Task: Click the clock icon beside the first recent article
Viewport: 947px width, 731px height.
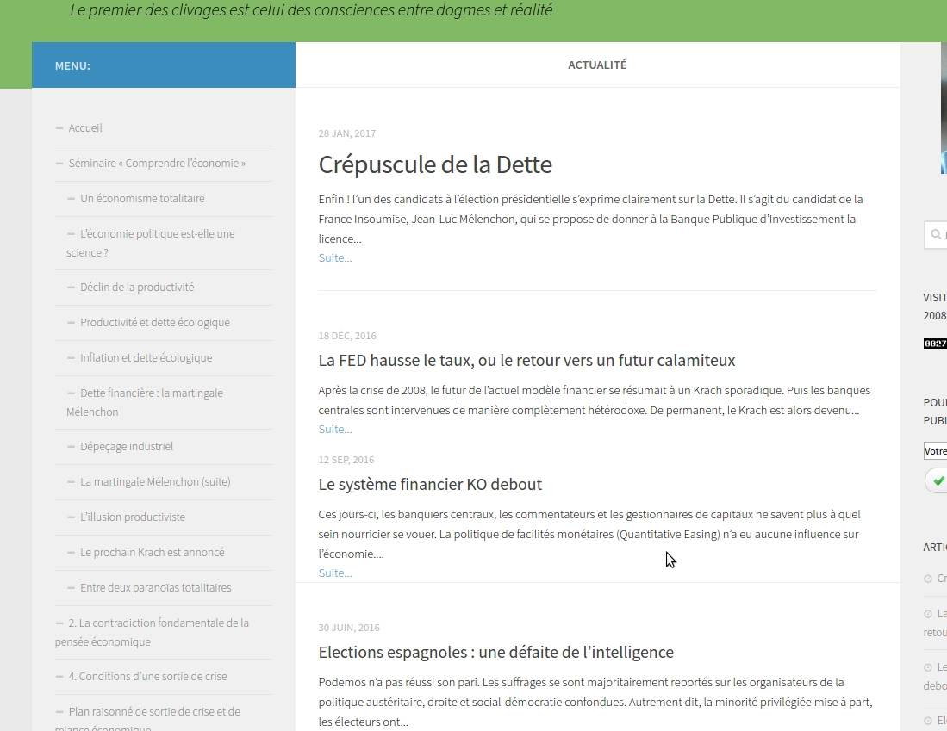Action: point(928,578)
